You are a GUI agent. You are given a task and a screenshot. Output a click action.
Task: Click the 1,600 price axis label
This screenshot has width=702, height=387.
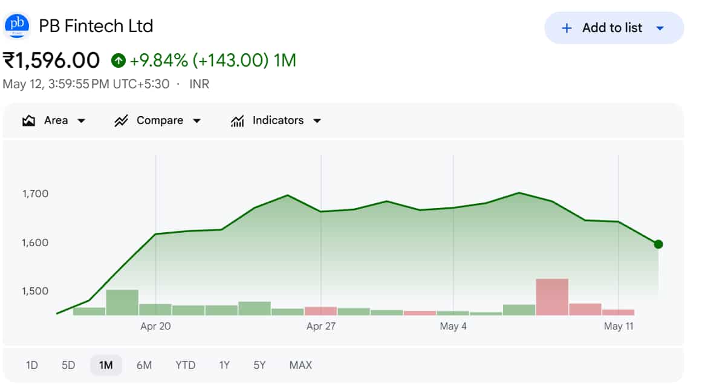point(35,242)
